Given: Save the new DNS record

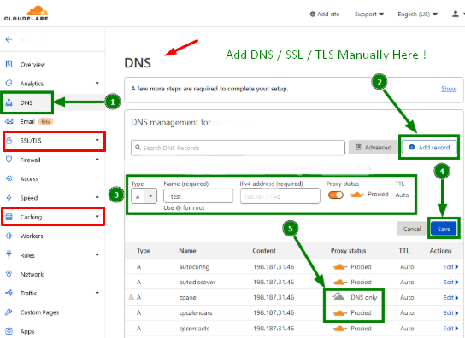Looking at the screenshot, I should (x=444, y=229).
